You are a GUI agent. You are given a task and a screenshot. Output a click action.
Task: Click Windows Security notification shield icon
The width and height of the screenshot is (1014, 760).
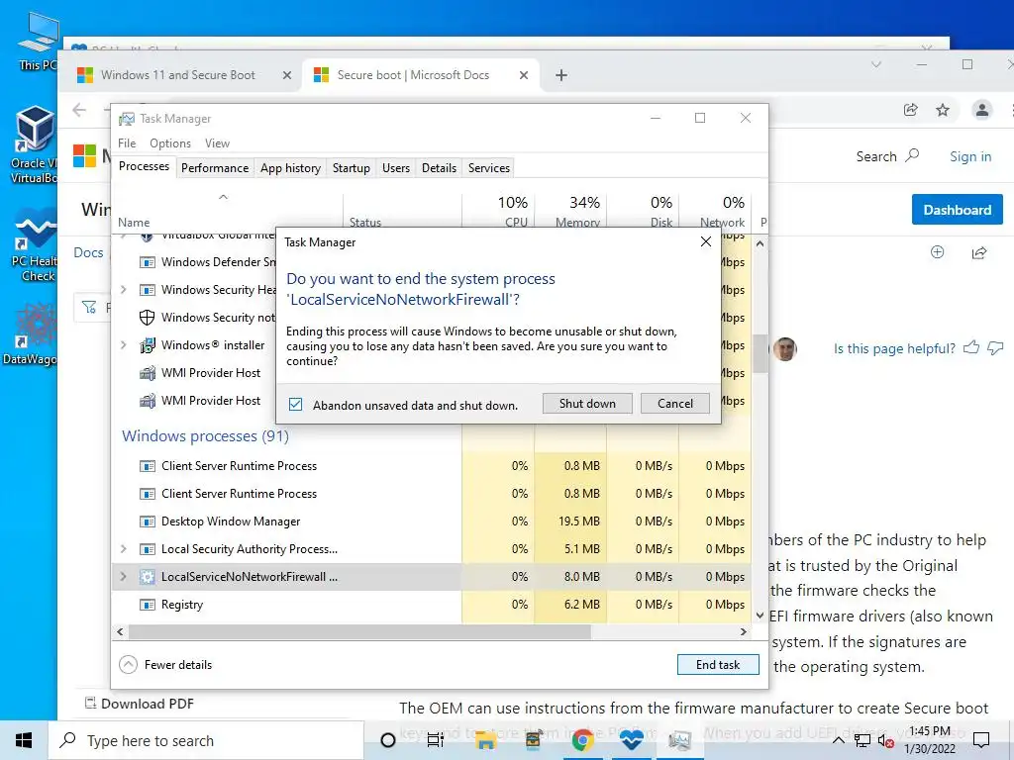click(148, 318)
